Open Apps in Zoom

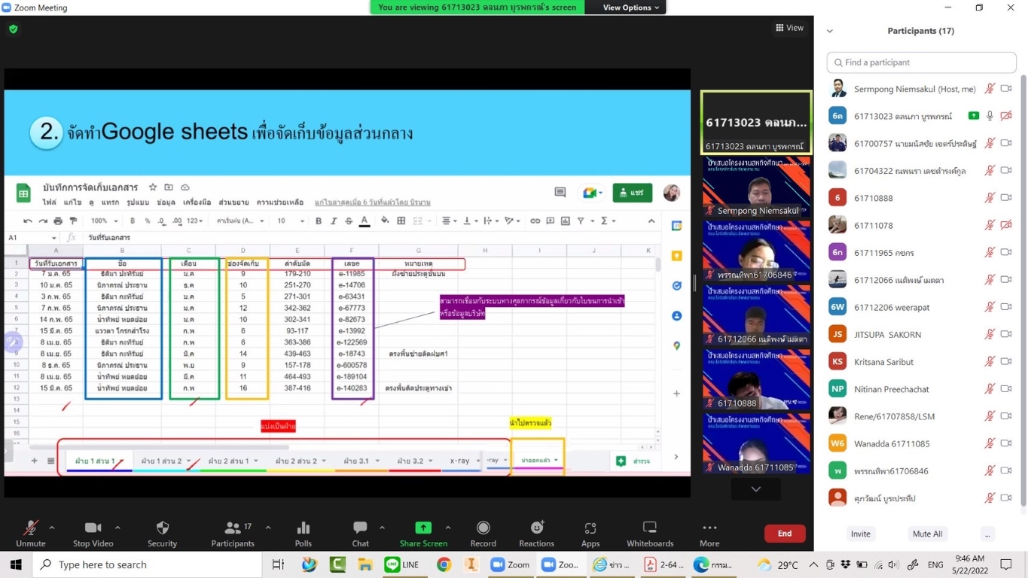tap(590, 534)
